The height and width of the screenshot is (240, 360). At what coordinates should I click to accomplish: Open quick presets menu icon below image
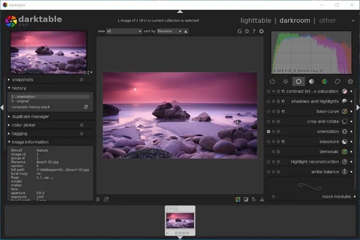coord(98,199)
